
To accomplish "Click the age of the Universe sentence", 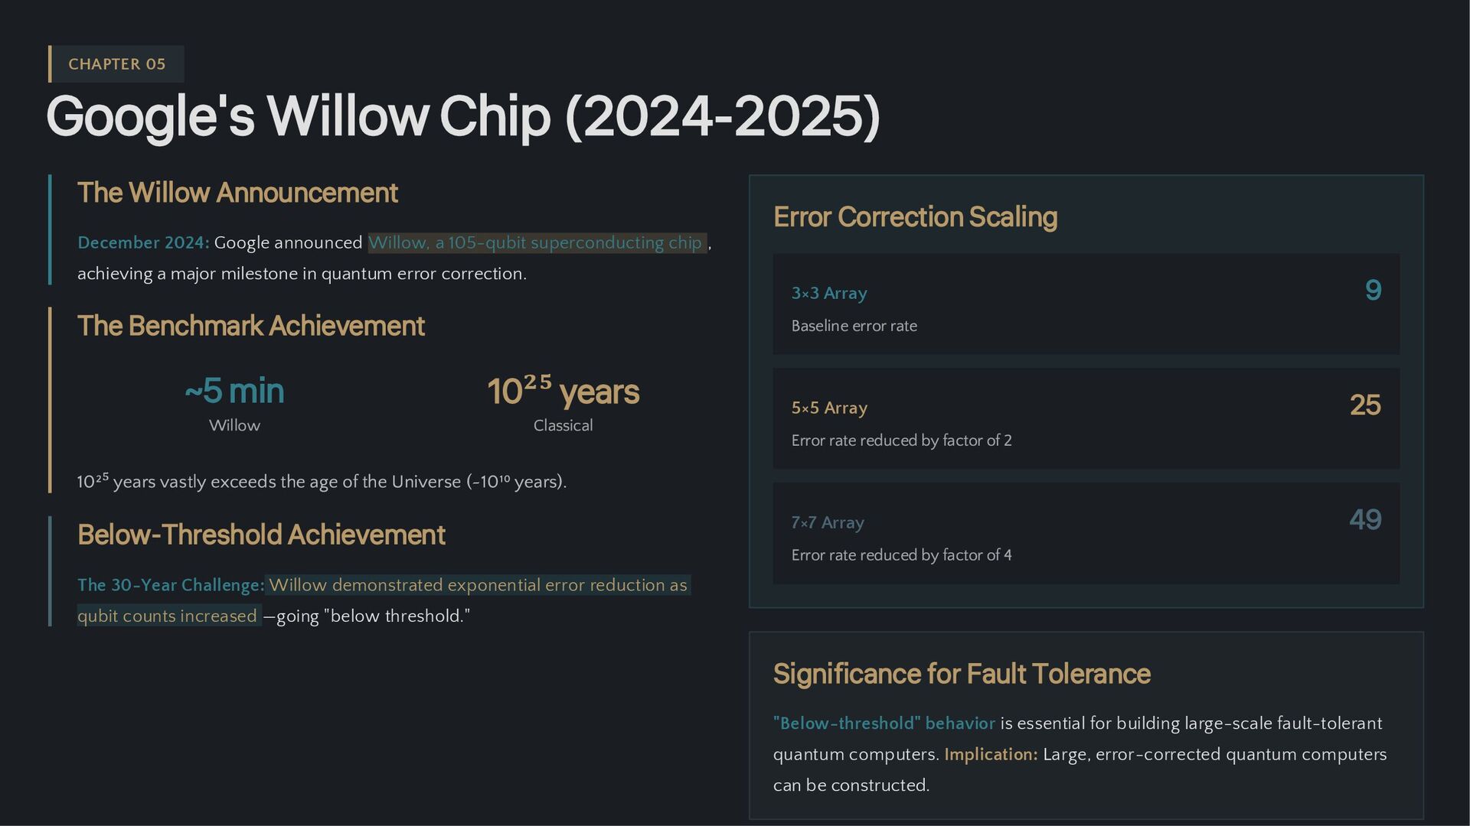I will pyautogui.click(x=322, y=481).
